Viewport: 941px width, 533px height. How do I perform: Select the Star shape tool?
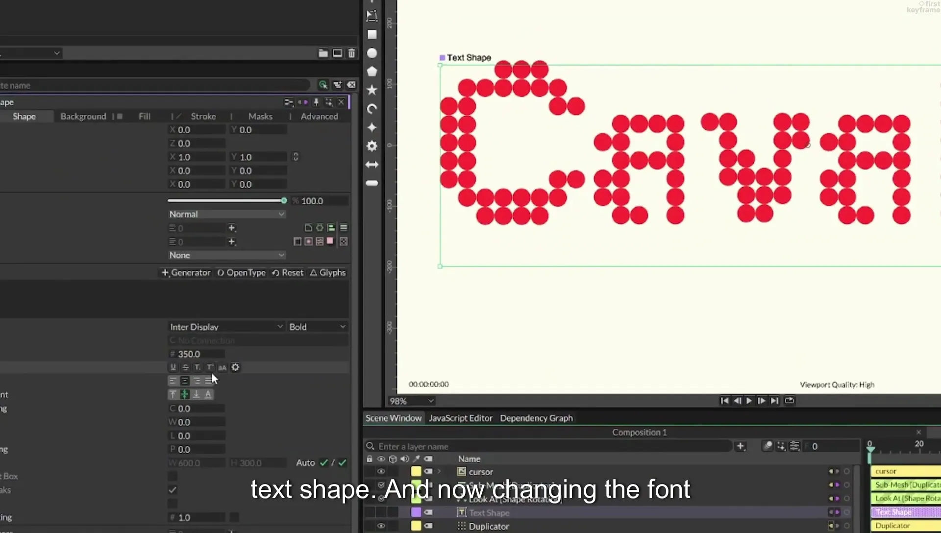(x=372, y=90)
